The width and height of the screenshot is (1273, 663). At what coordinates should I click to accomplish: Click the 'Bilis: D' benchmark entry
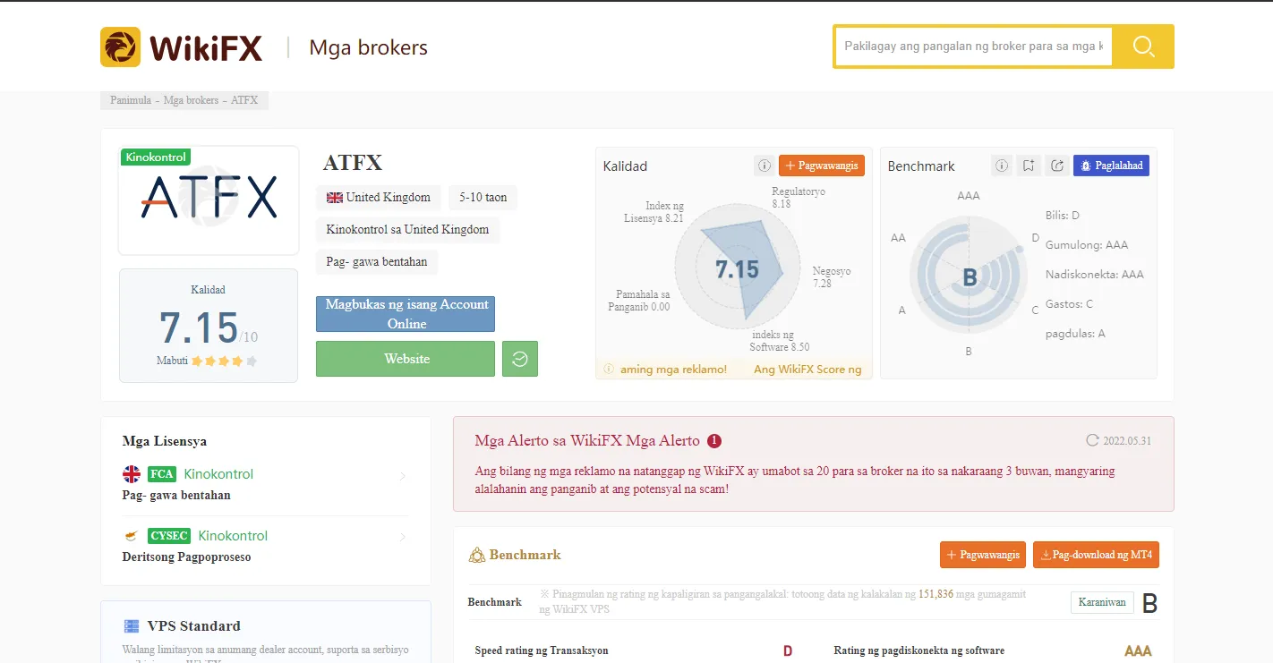point(1063,216)
